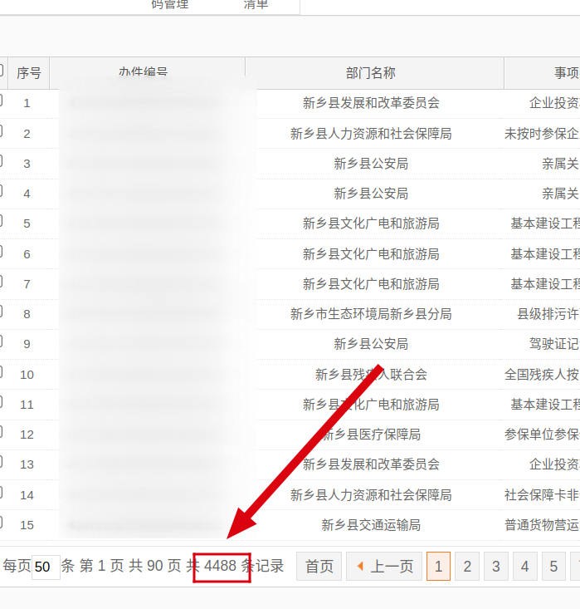Tick the checkbox for row 14
Image resolution: width=580 pixels, height=609 pixels.
1,492
